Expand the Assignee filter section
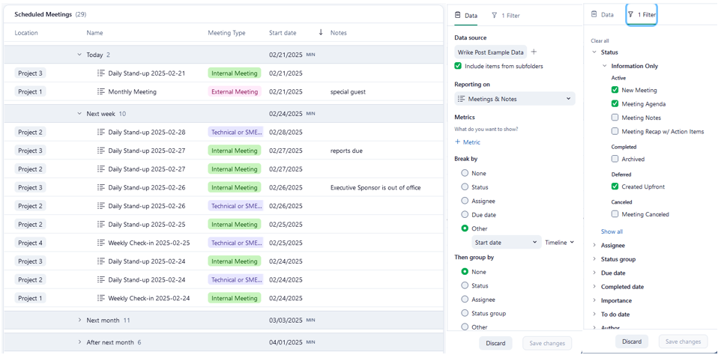721x355 pixels. [x=594, y=245]
